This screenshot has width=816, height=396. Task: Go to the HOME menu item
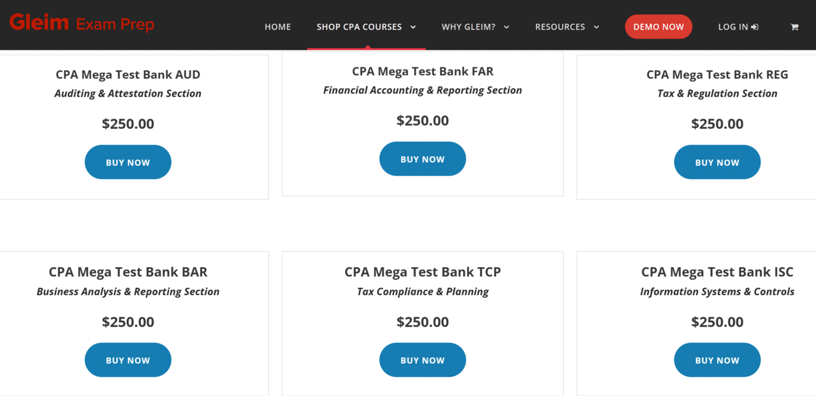[278, 27]
